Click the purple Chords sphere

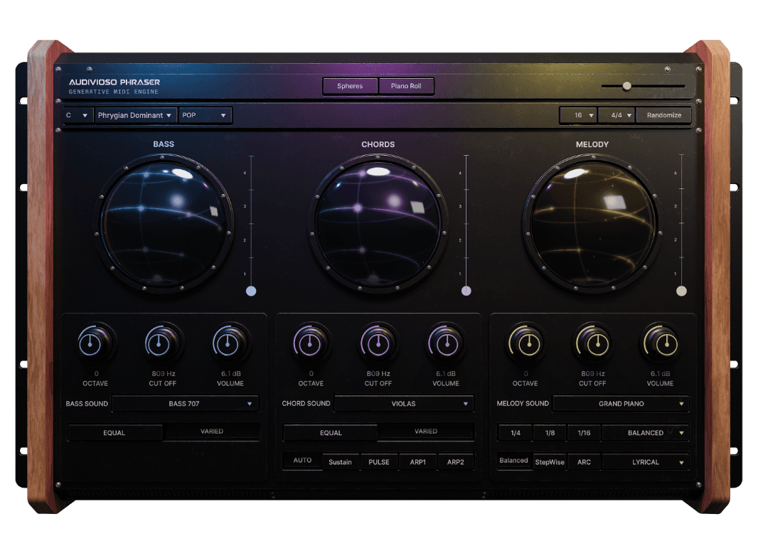pos(378,223)
